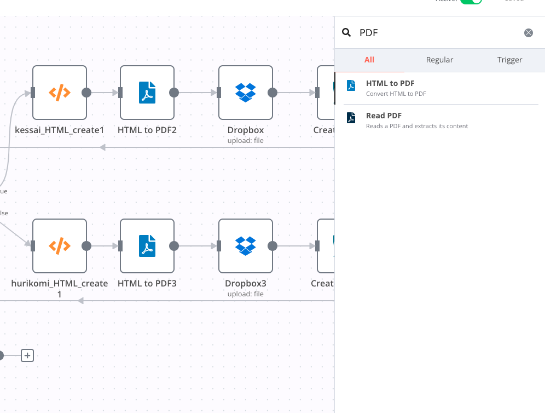Open the Trigger nodes tab
545x413 pixels.
(x=509, y=60)
